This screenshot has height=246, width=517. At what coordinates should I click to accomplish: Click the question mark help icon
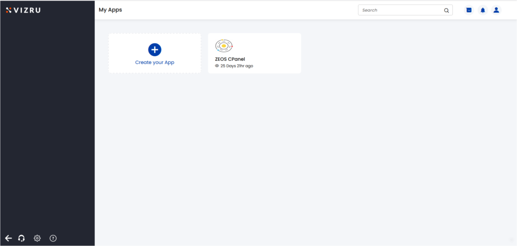53,238
